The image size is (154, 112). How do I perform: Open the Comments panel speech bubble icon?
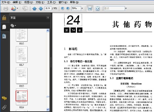click(x=4, y=98)
